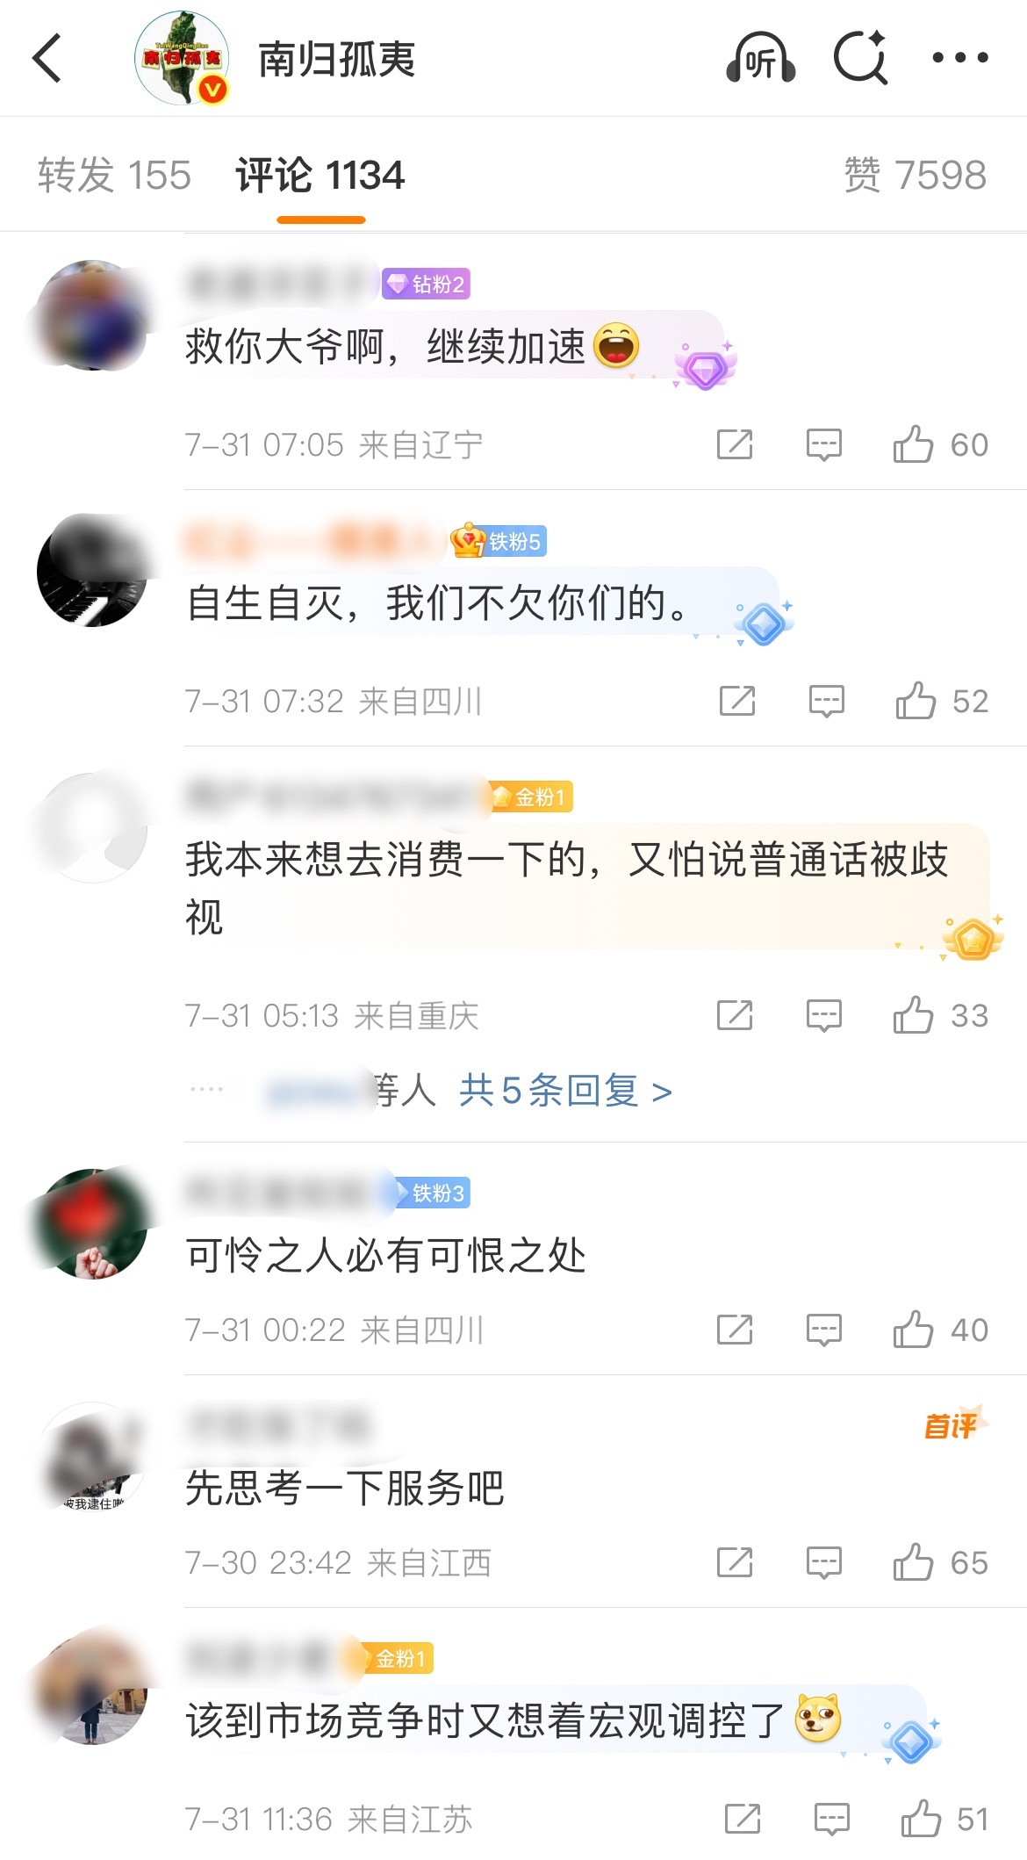Reply to the 07:32 Sichuan comment
This screenshot has width=1027, height=1860.
tap(826, 701)
